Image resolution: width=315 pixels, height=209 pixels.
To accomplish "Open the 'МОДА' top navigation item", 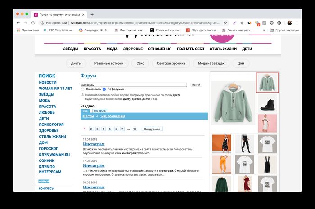I will [112, 49].
